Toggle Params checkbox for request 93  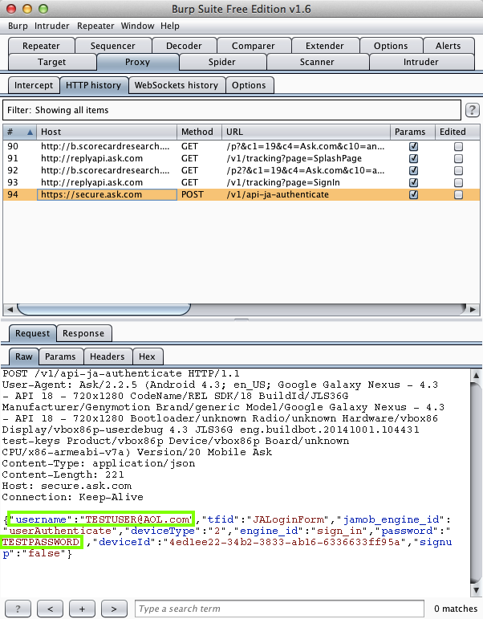click(413, 182)
